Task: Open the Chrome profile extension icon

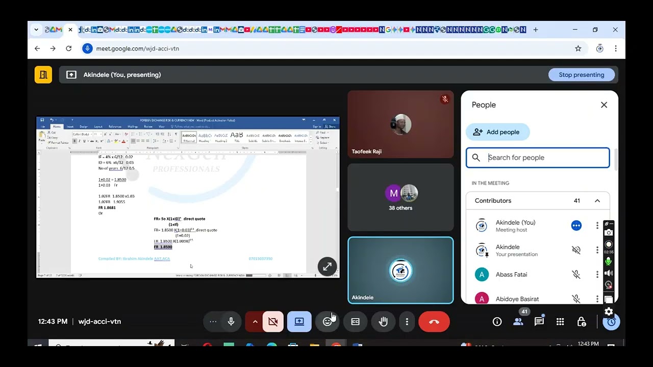Action: pos(600,48)
